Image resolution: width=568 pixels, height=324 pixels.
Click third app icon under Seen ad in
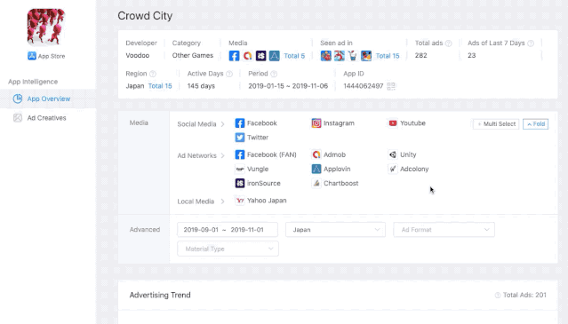(353, 56)
